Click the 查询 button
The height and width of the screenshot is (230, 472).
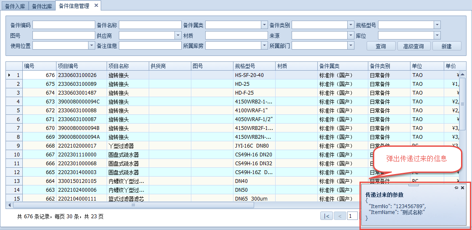coord(381,46)
